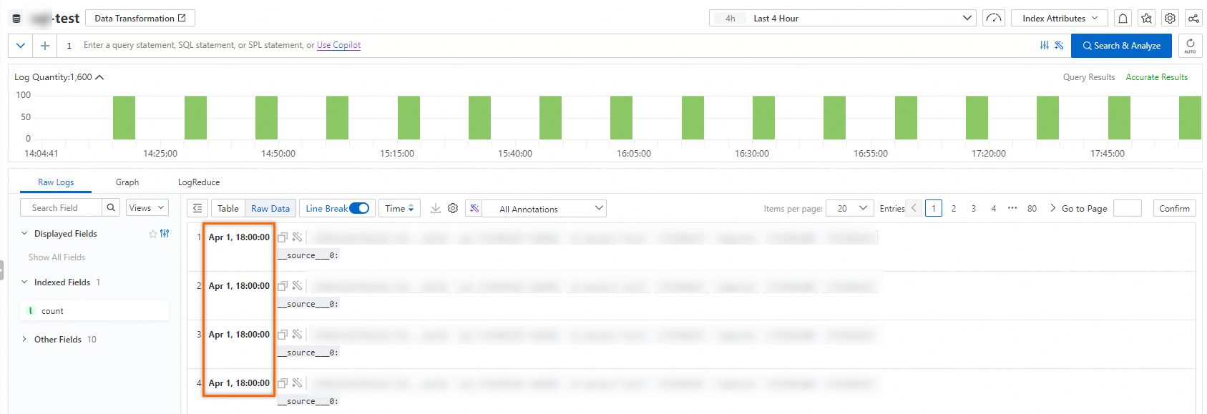1207x414 pixels.
Task: Open the Views dropdown
Action: pyautogui.click(x=147, y=207)
